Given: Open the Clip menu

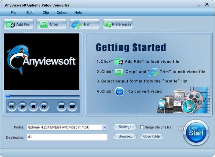Looking at the screenshot, I should [x=46, y=13].
